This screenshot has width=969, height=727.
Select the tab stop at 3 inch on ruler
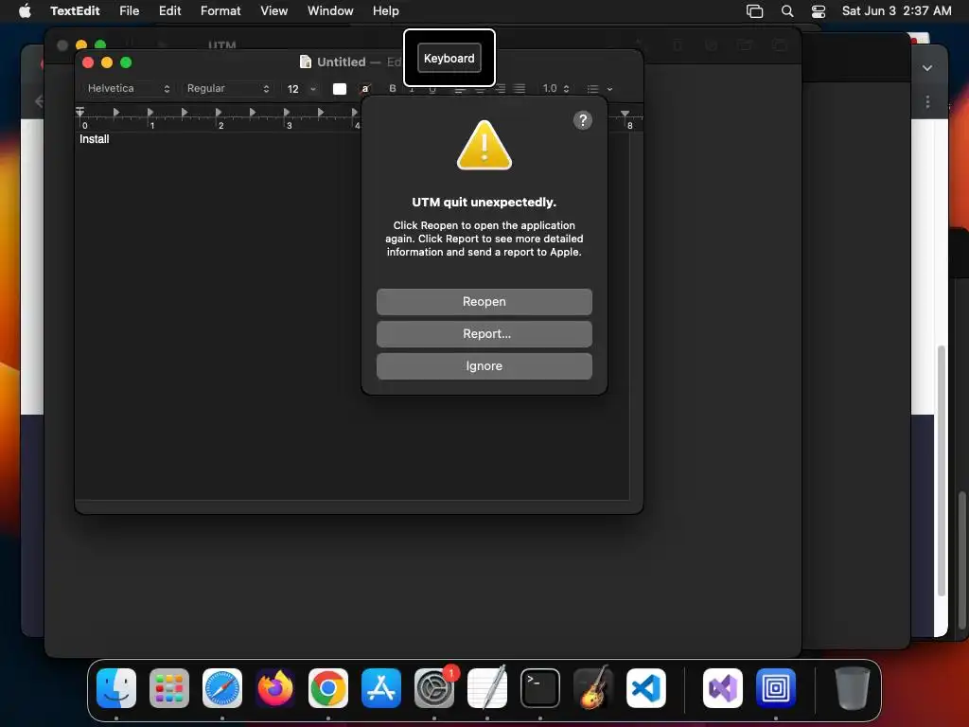286,113
